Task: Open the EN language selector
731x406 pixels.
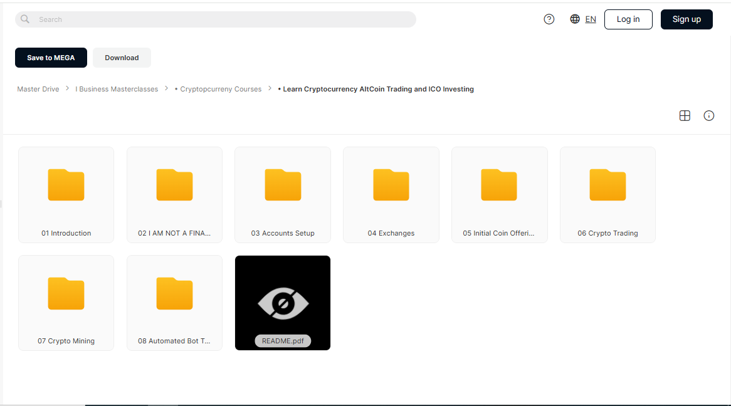Action: pyautogui.click(x=590, y=19)
